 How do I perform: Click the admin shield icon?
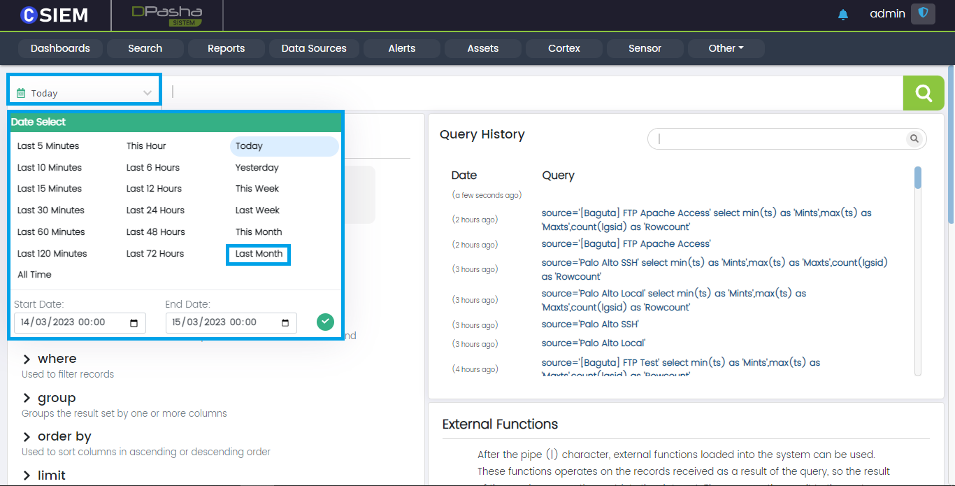click(x=923, y=14)
